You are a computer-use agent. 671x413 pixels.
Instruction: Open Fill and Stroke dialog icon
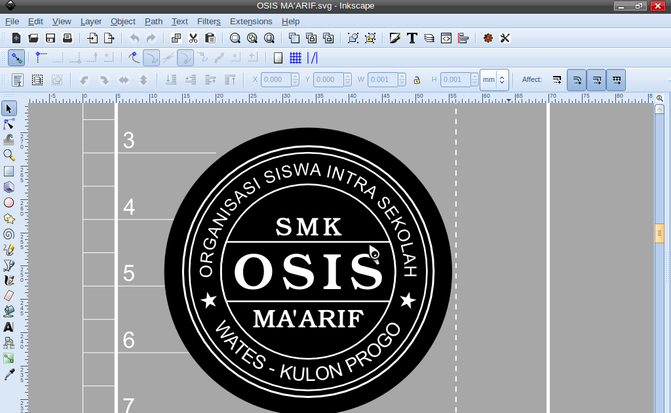click(395, 38)
